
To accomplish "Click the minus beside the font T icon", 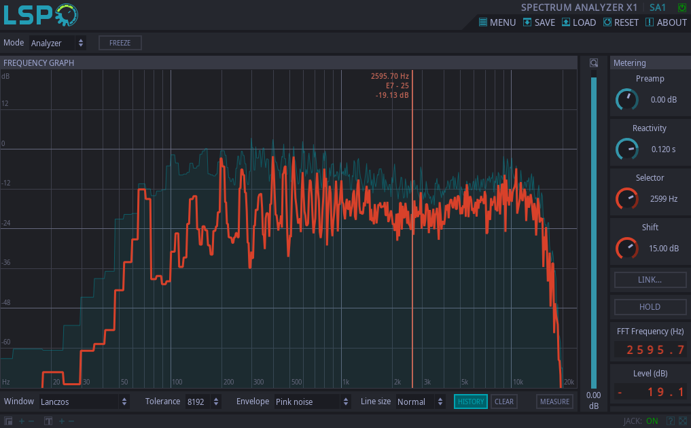I will (x=71, y=421).
